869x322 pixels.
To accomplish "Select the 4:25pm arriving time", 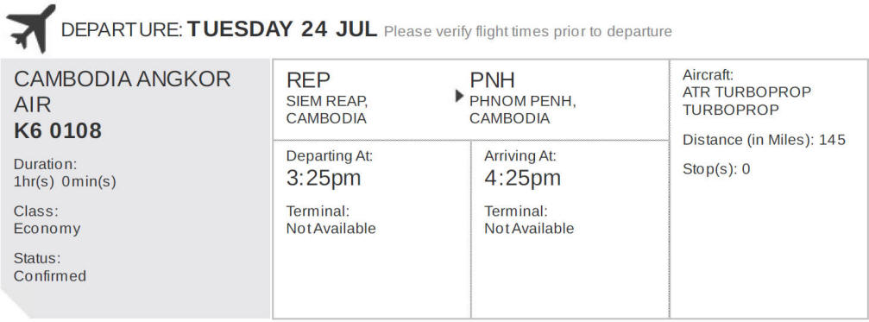I will coord(523,178).
